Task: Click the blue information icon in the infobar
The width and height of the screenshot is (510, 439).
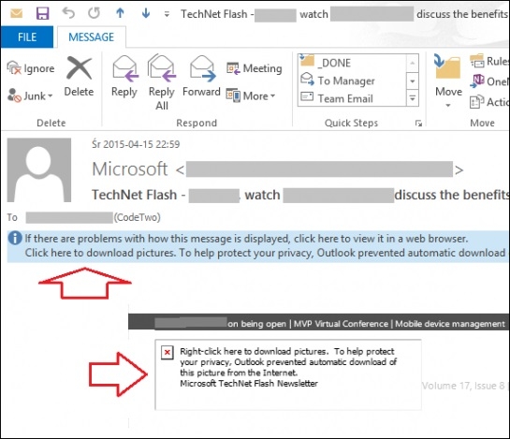Action: pos(15,238)
